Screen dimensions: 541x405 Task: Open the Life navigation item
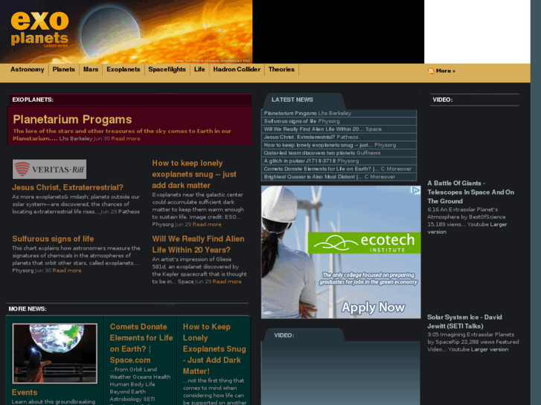pos(199,69)
